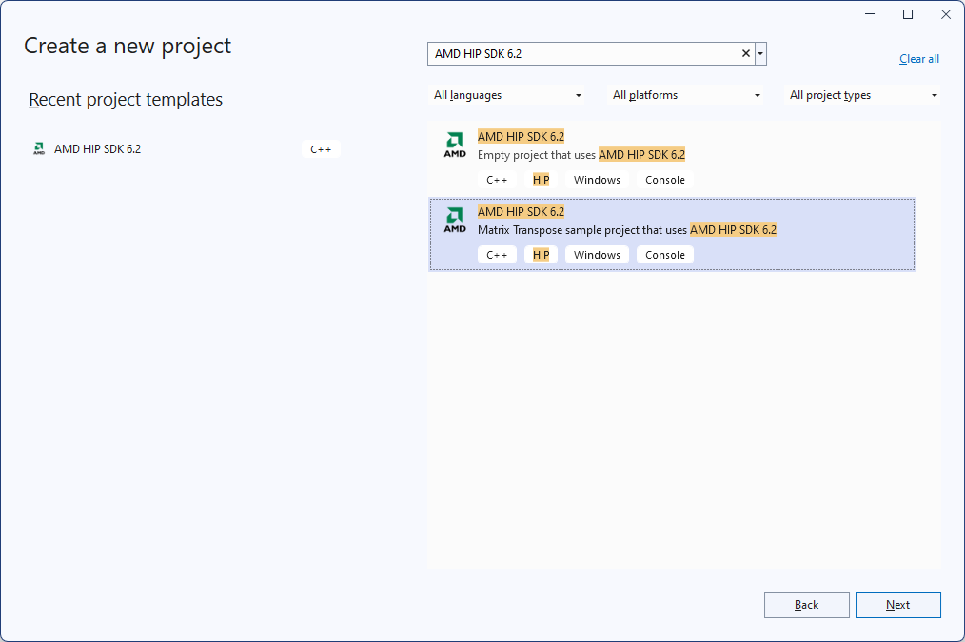Click the Windows tag on the Empty project template

tap(597, 180)
